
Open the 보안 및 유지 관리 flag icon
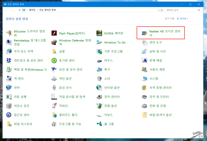54,69
